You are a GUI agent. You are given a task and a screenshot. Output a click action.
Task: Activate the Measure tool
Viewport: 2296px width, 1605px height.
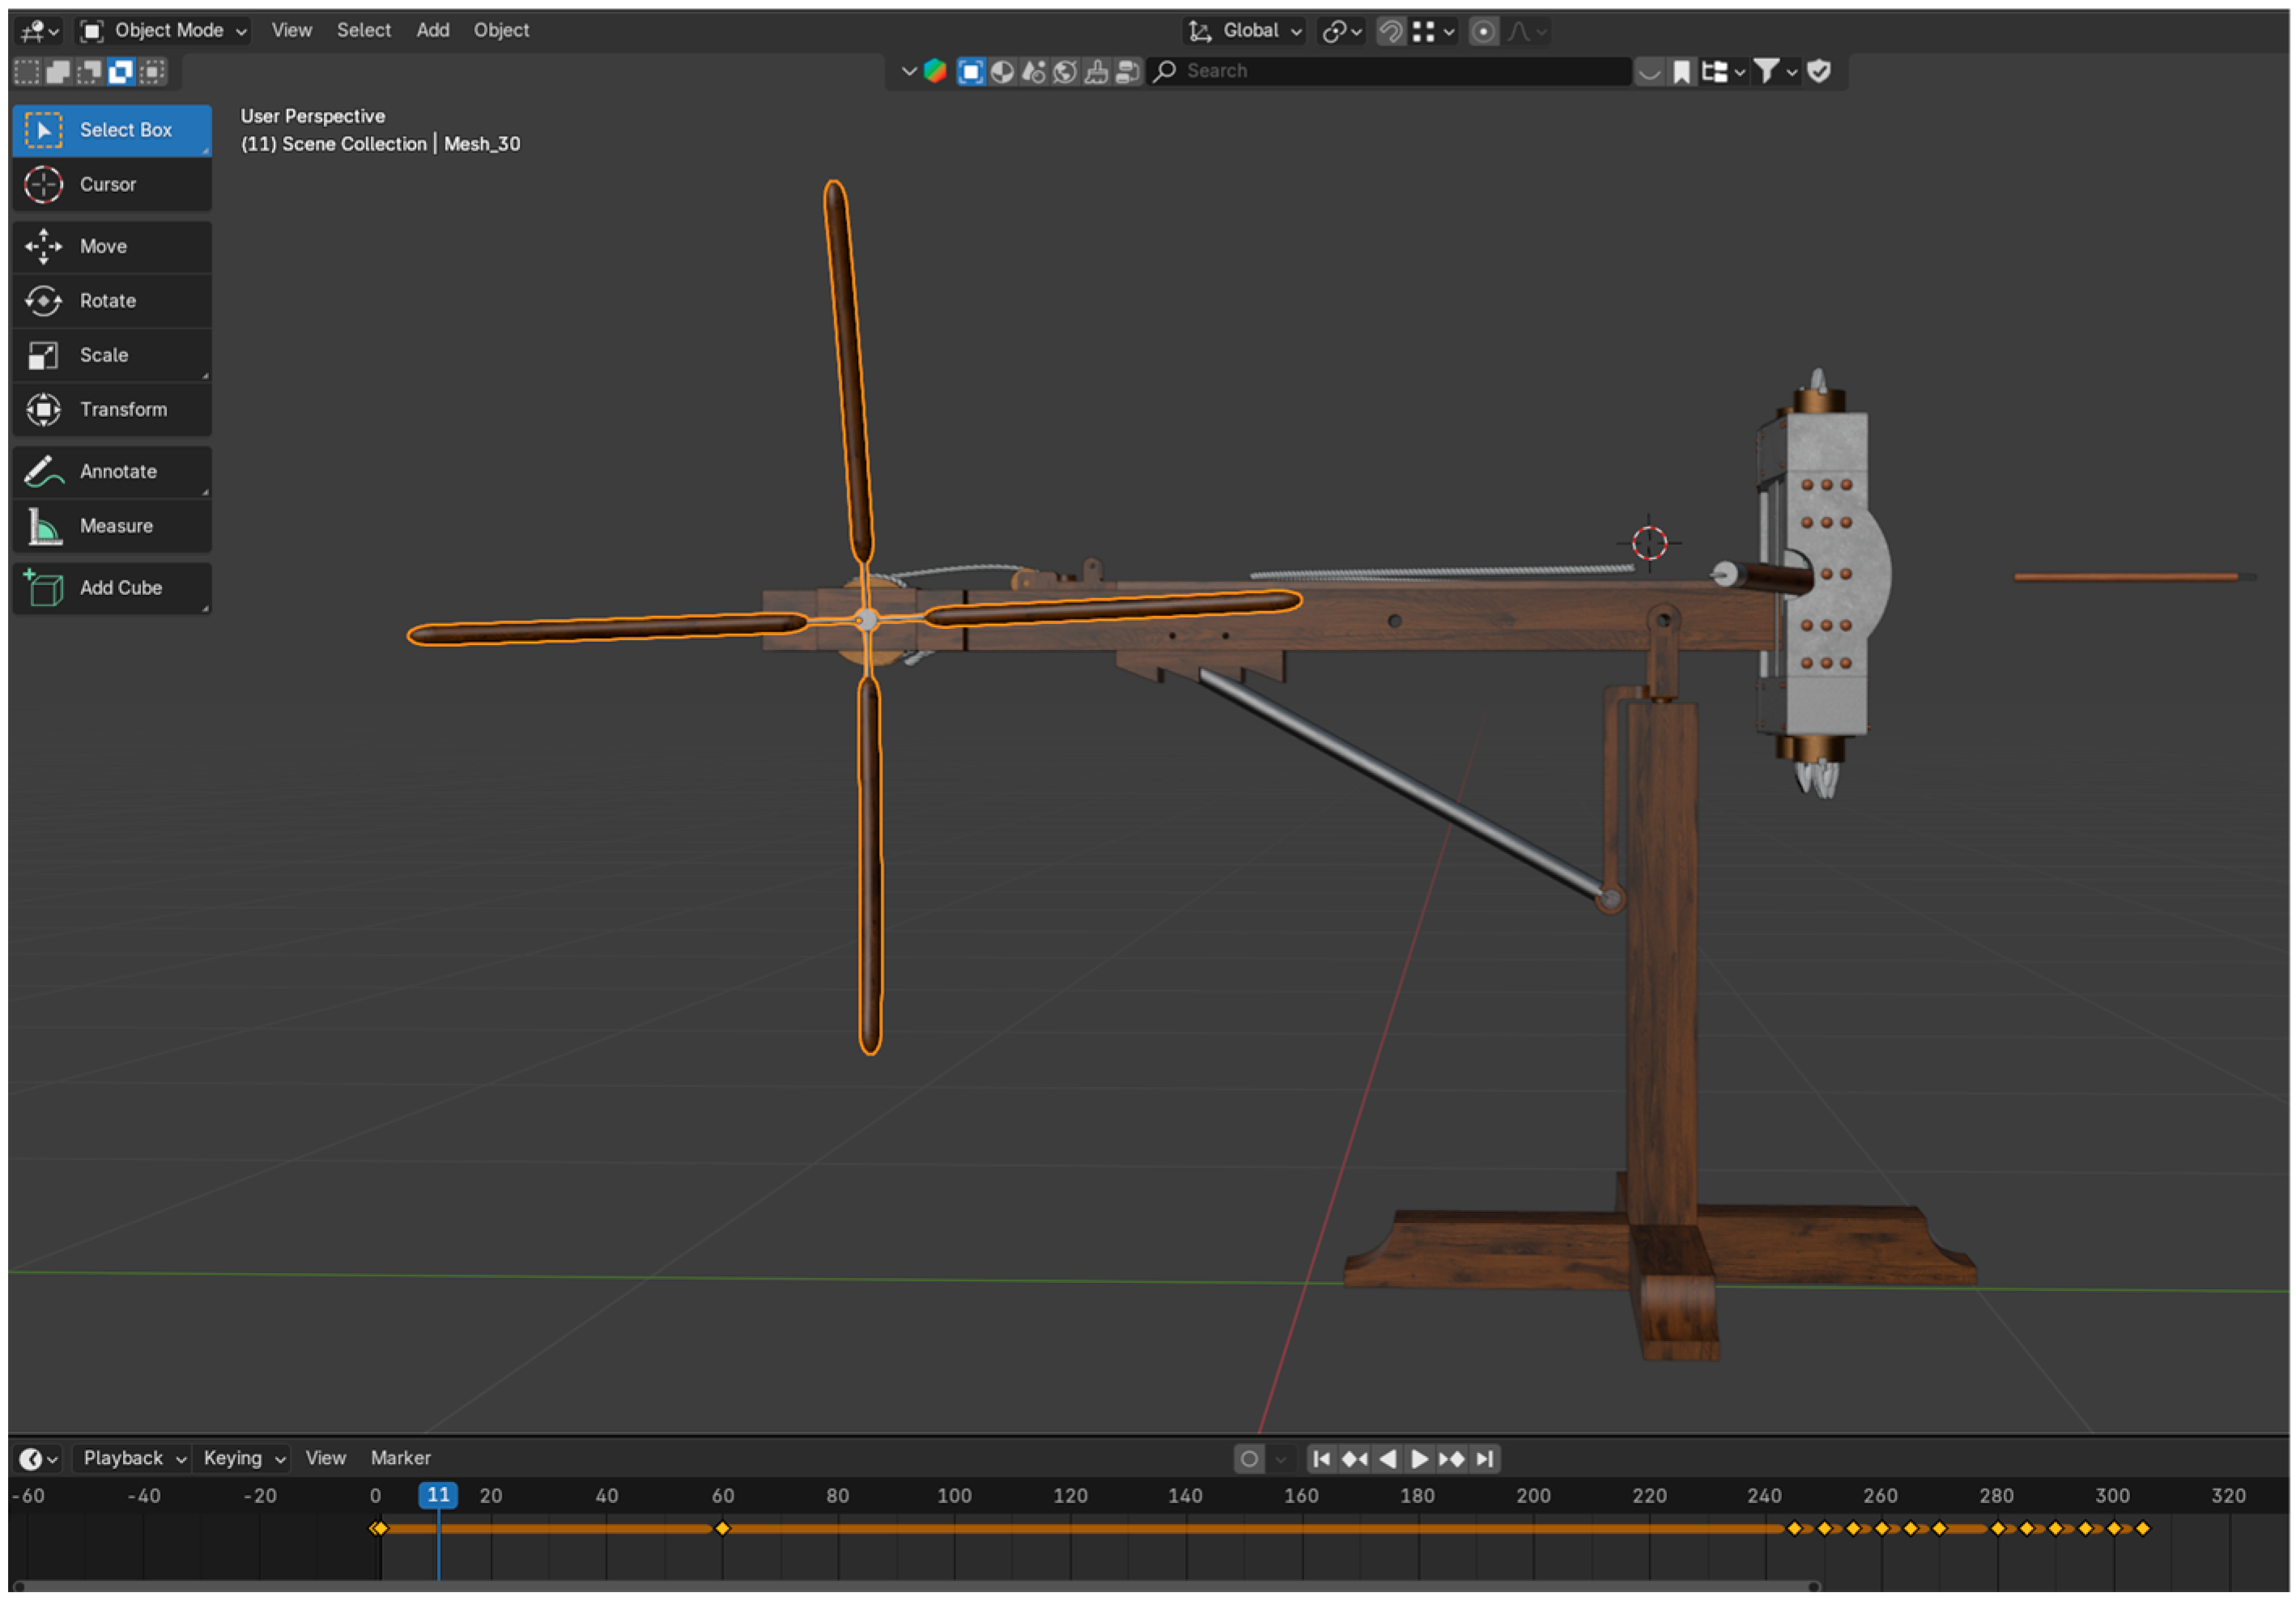coord(110,527)
